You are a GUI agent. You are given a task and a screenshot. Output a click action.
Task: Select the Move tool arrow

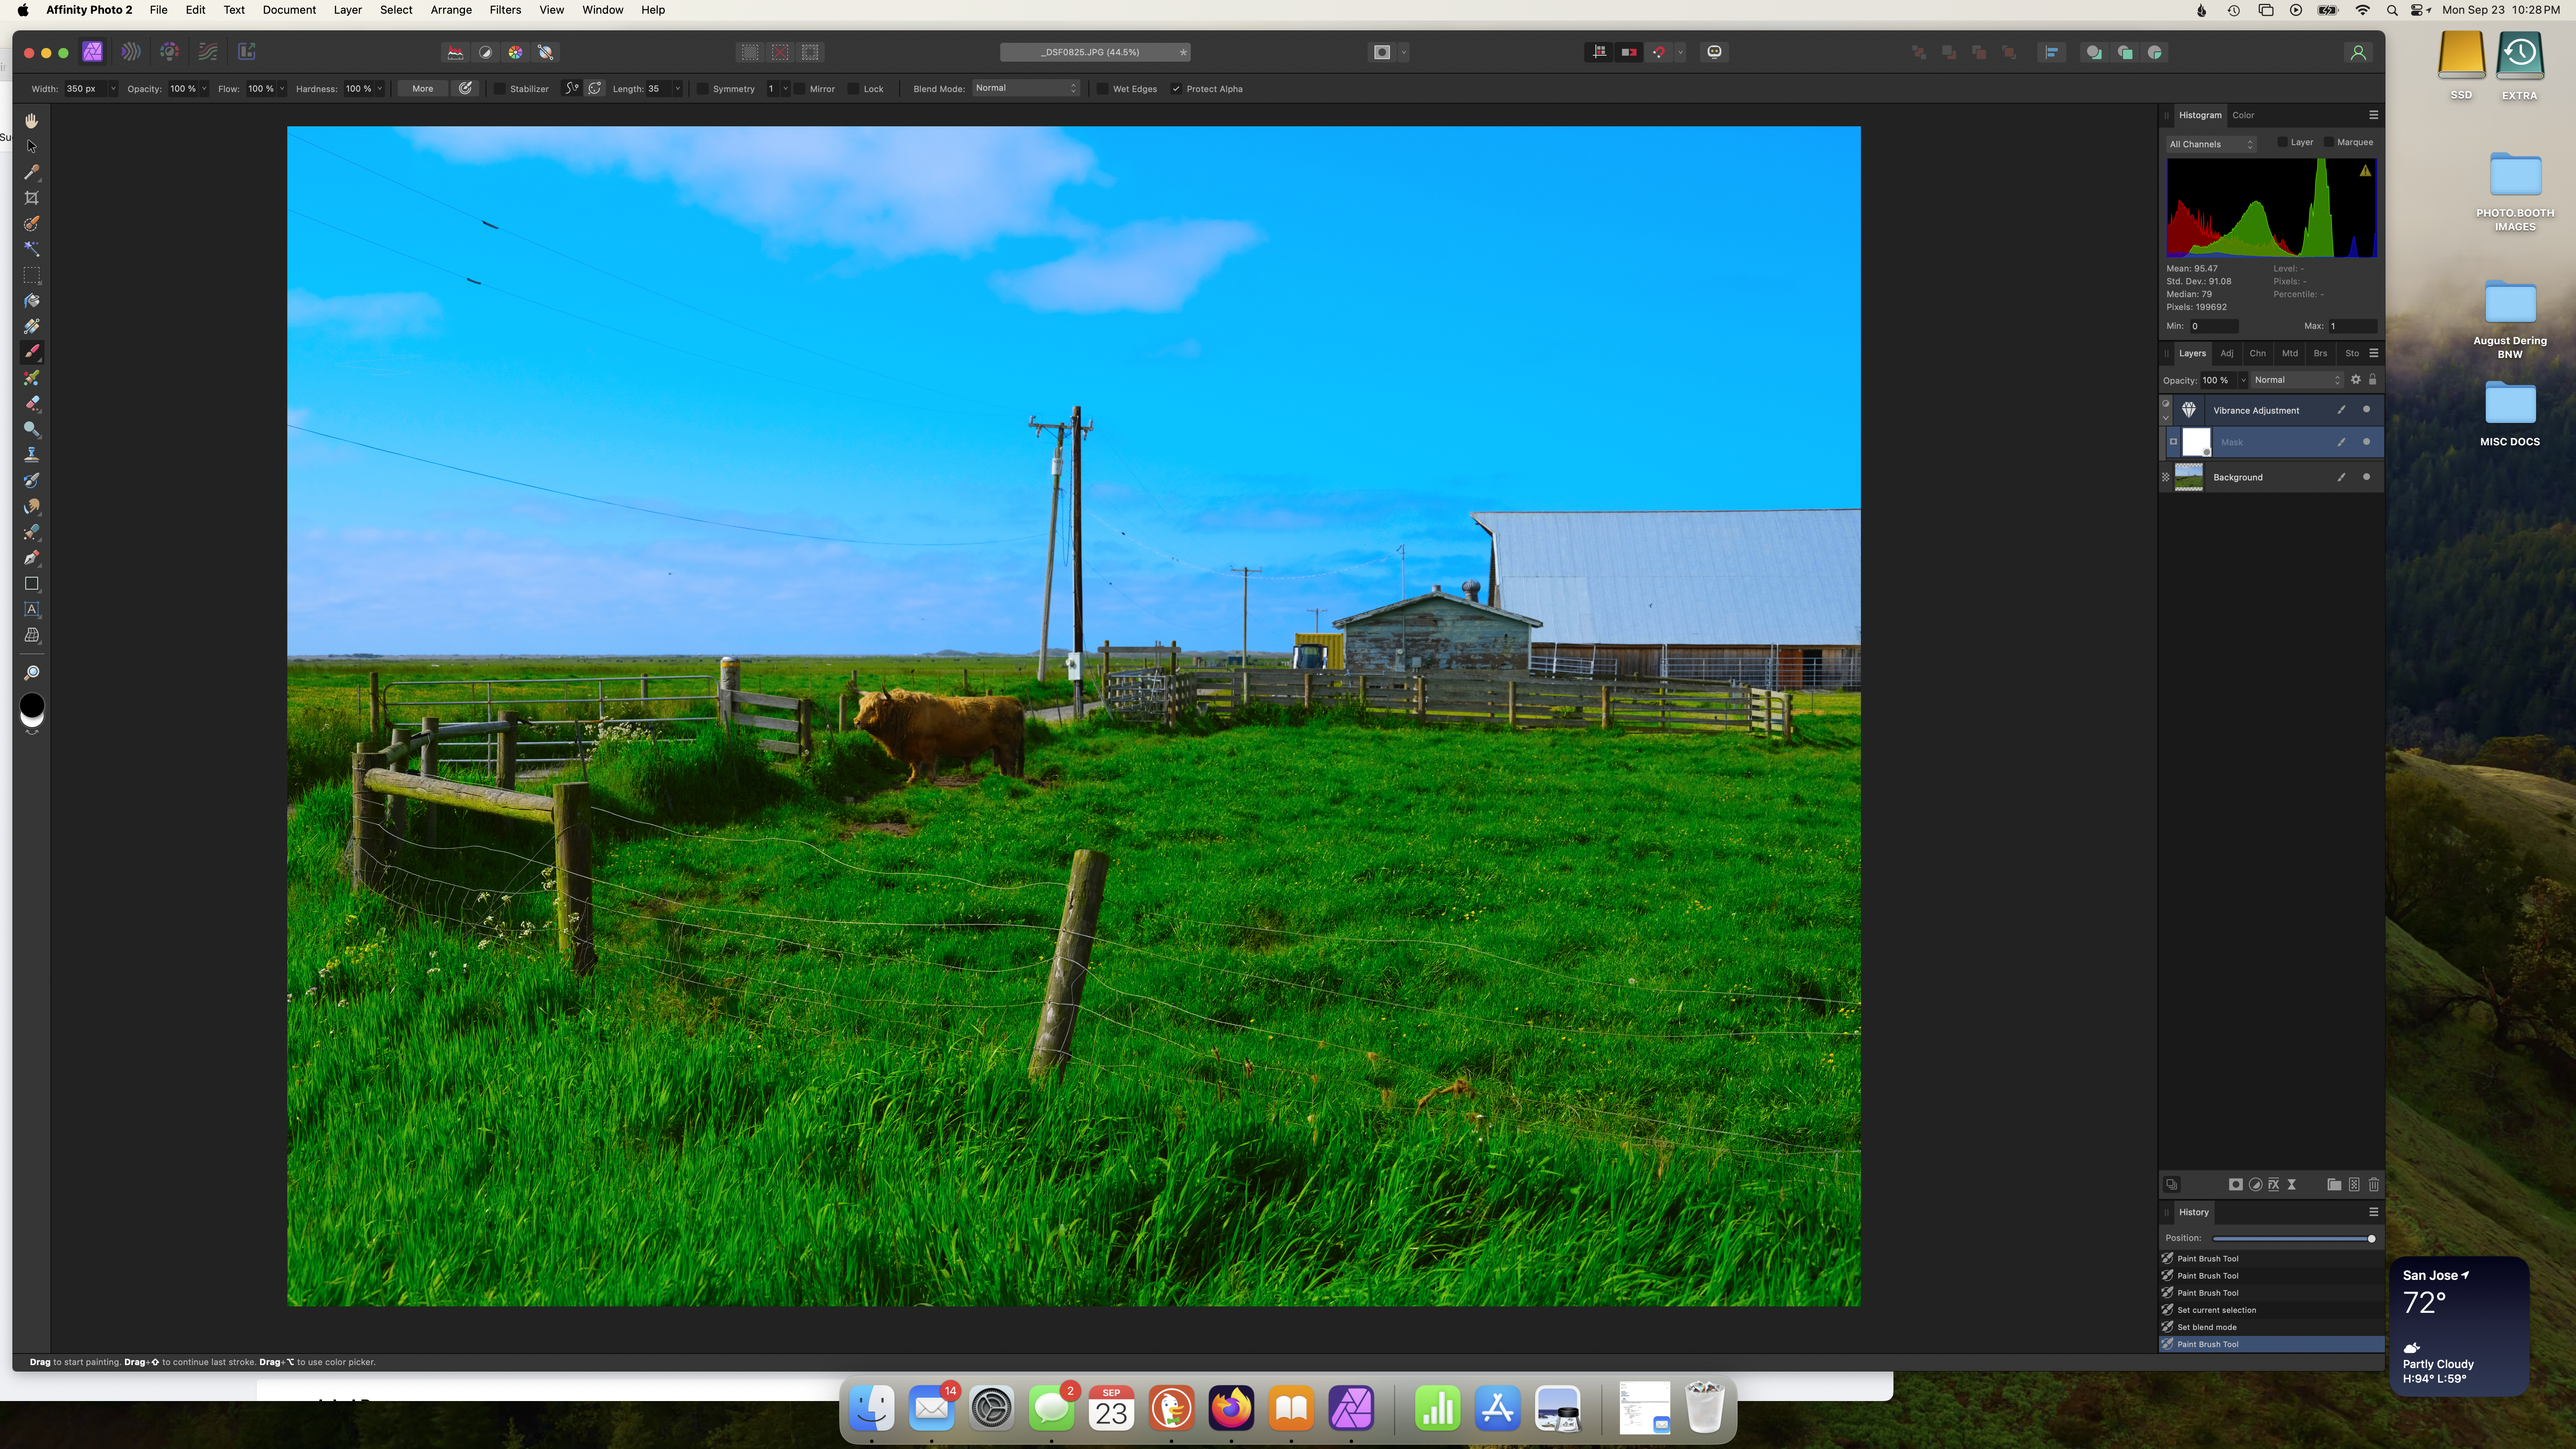32,147
